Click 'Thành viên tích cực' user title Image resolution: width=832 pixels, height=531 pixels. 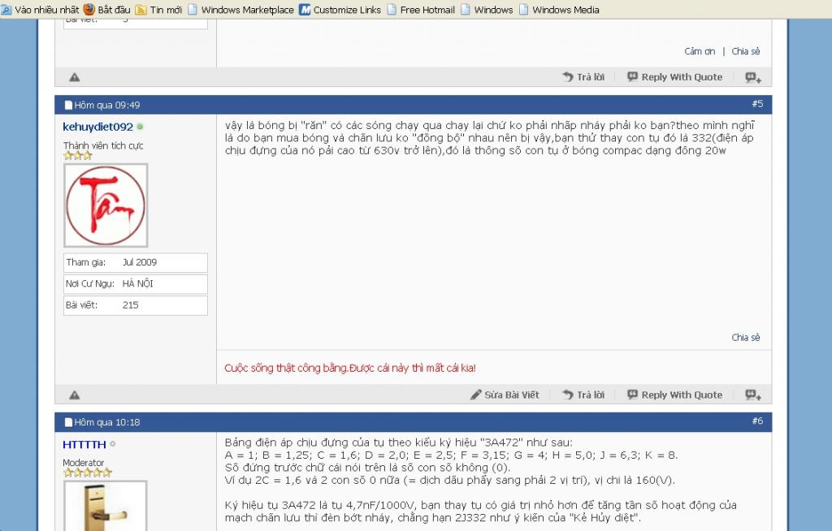tap(103, 145)
